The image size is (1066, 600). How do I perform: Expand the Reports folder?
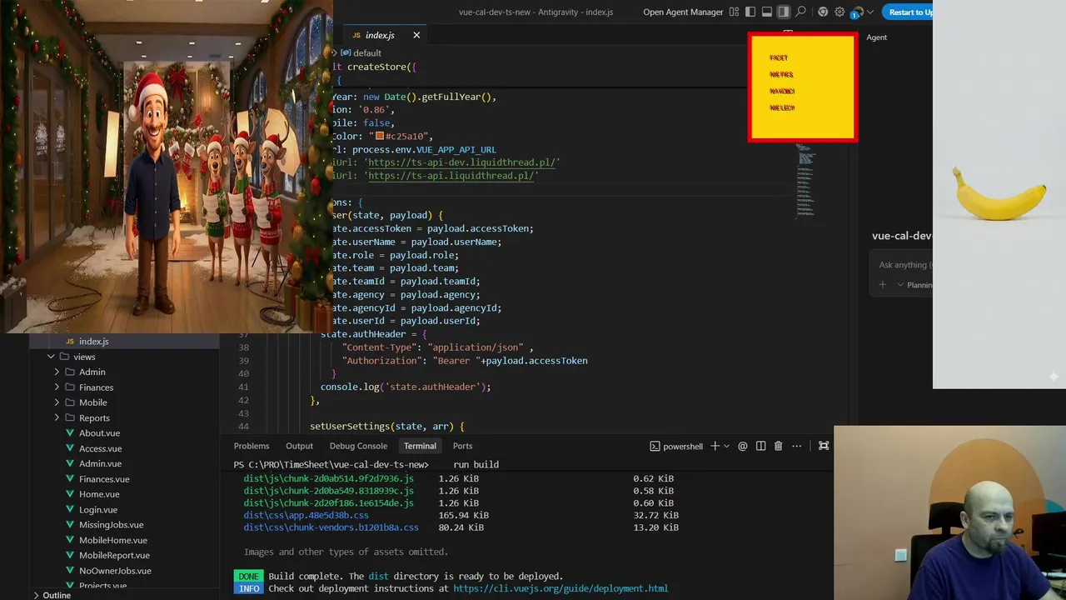[125, 418]
